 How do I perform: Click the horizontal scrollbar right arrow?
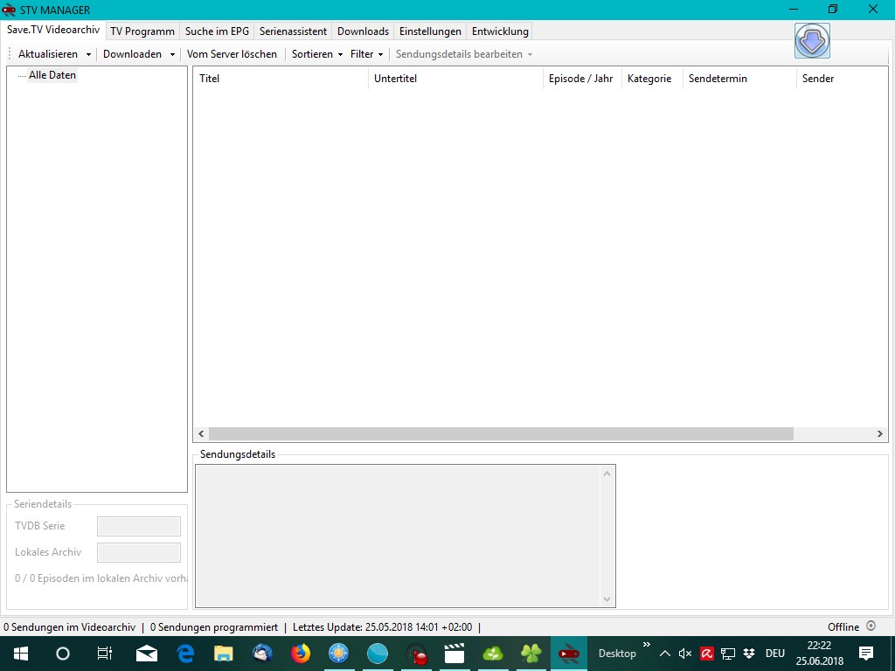[880, 434]
